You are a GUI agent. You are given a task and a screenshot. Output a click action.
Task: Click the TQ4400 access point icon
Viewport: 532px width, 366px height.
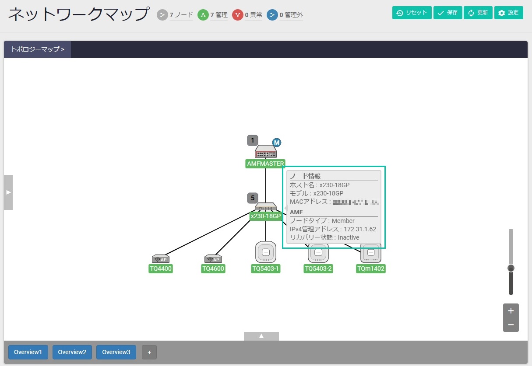pos(161,259)
